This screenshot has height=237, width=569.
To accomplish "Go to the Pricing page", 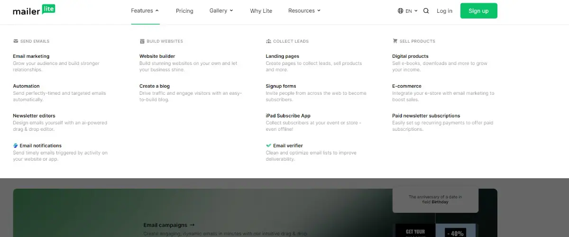I will click(184, 11).
